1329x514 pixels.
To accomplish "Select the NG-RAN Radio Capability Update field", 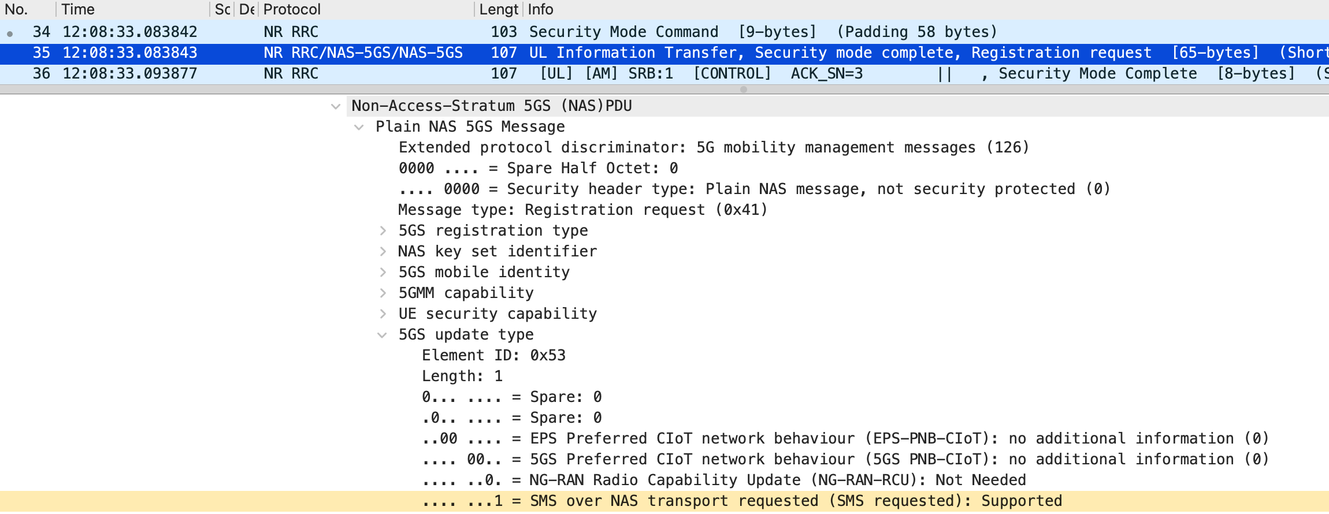I will pos(724,480).
